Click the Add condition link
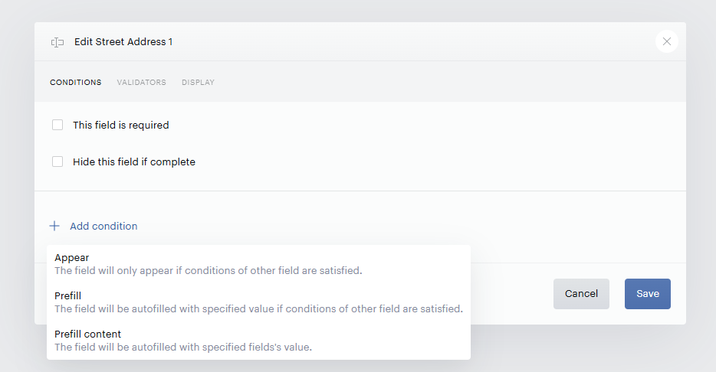 point(103,226)
